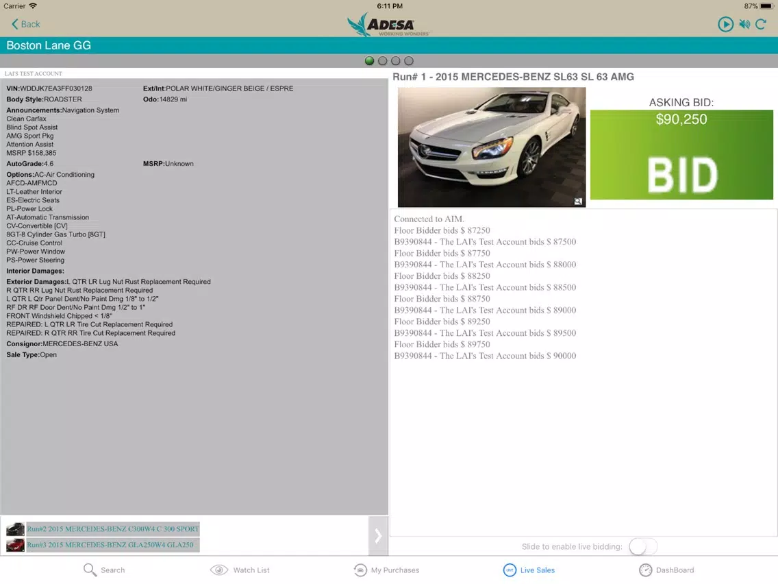Viewport: 778px width, 584px height.
Task: Toggle the slide to enable live bidding switch
Action: click(643, 547)
